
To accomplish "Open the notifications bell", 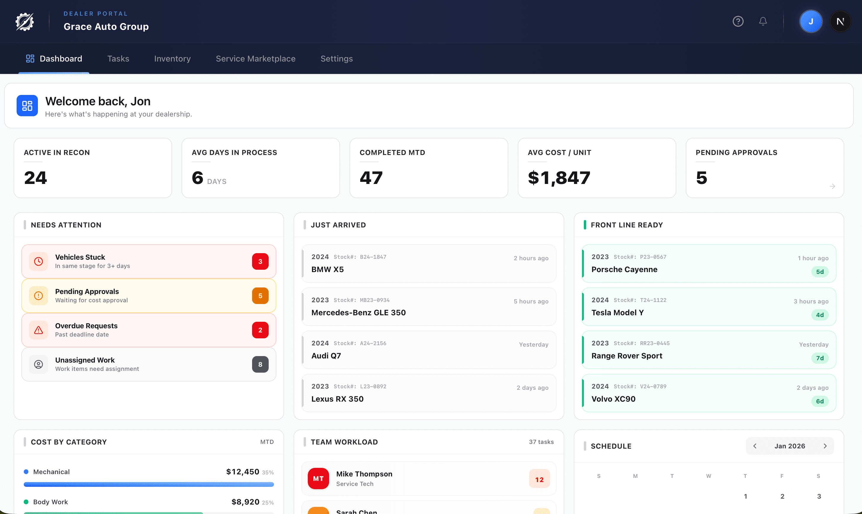I will coord(763,22).
